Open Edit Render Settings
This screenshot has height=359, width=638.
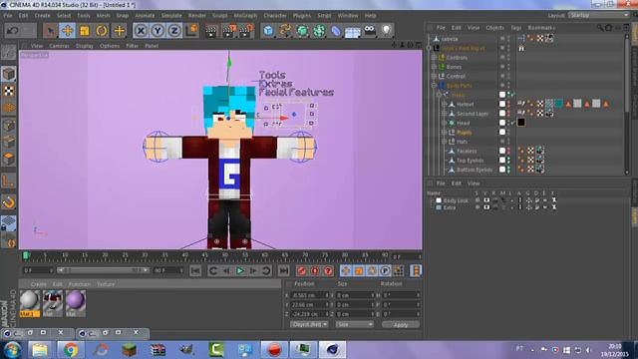(246, 31)
